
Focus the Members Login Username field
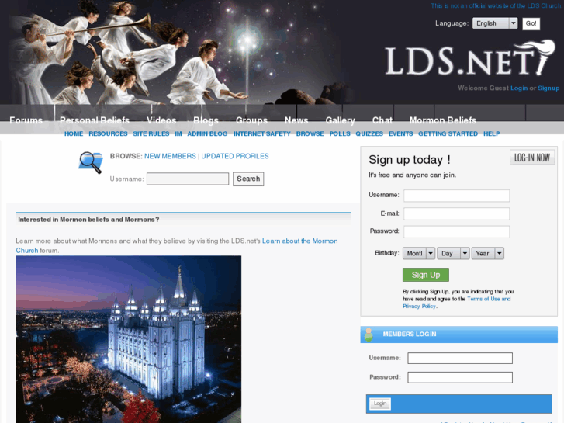point(460,359)
